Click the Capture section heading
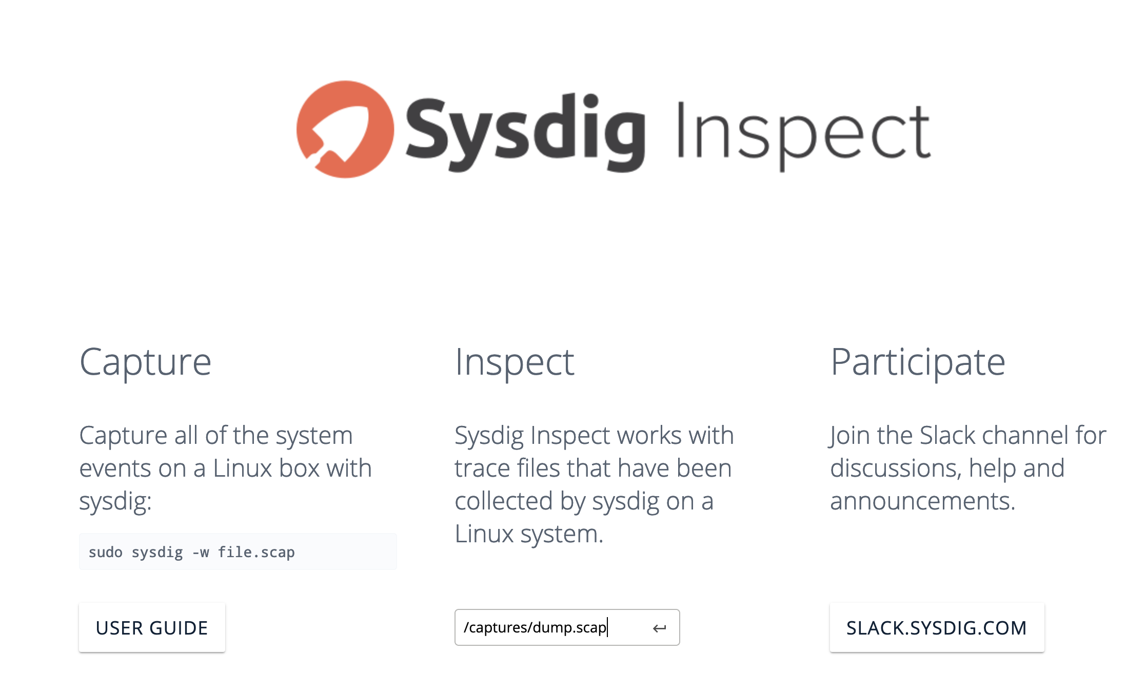The width and height of the screenshot is (1146, 694). pos(145,361)
